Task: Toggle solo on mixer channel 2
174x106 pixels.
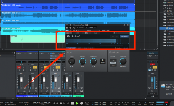Action: coord(35,67)
